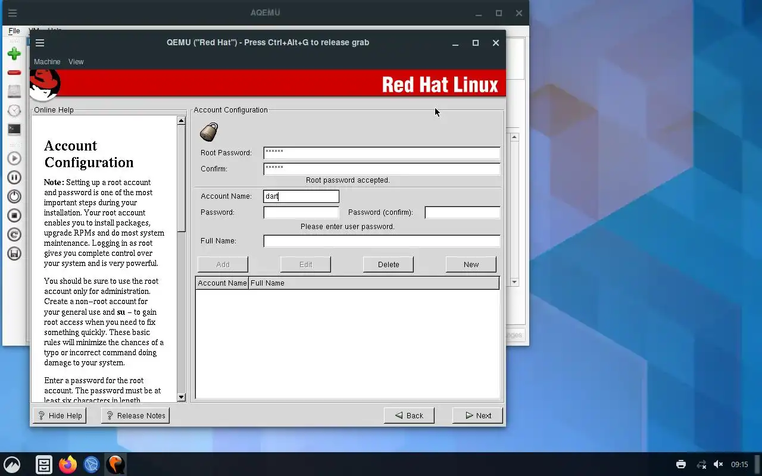762x476 pixels.
Task: Click the network disconnected tray icon
Action: point(701,465)
